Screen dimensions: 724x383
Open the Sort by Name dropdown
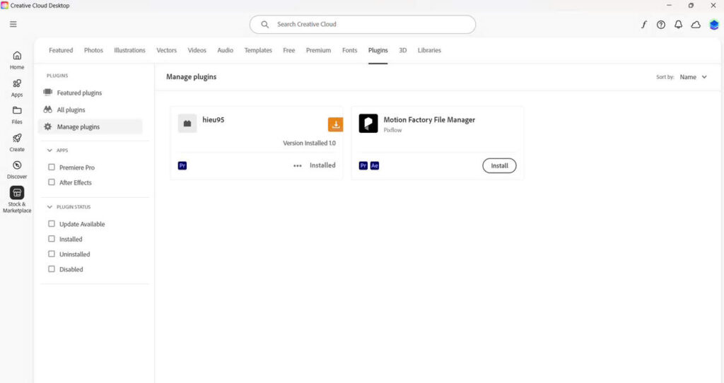[x=693, y=77]
